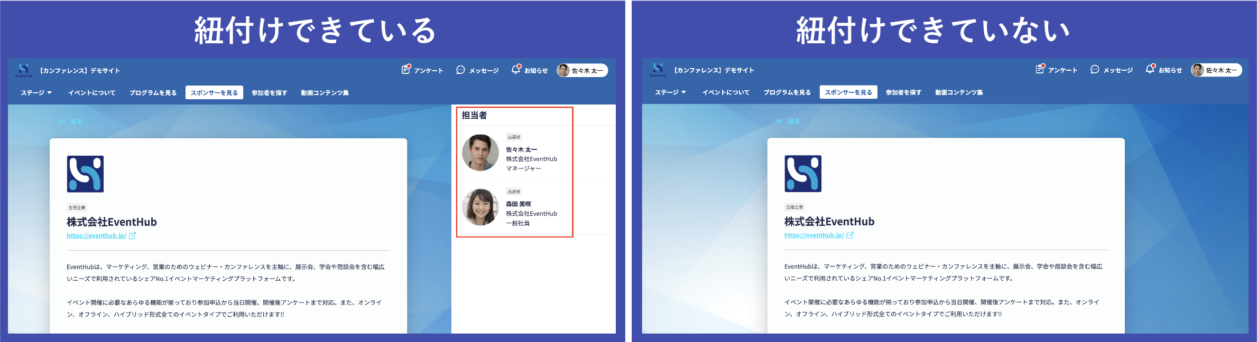Screen dimensions: 1257x342
Task: Click 森田 美咲 name in 担当者 list
Action: [519, 204]
